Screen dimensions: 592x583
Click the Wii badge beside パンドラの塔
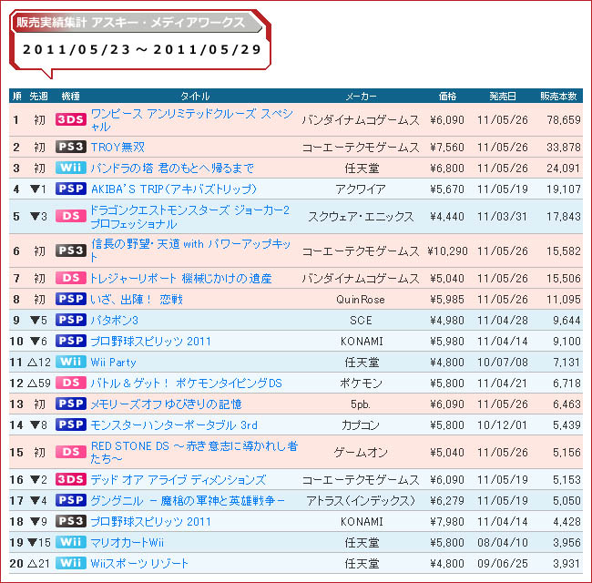click(71, 168)
